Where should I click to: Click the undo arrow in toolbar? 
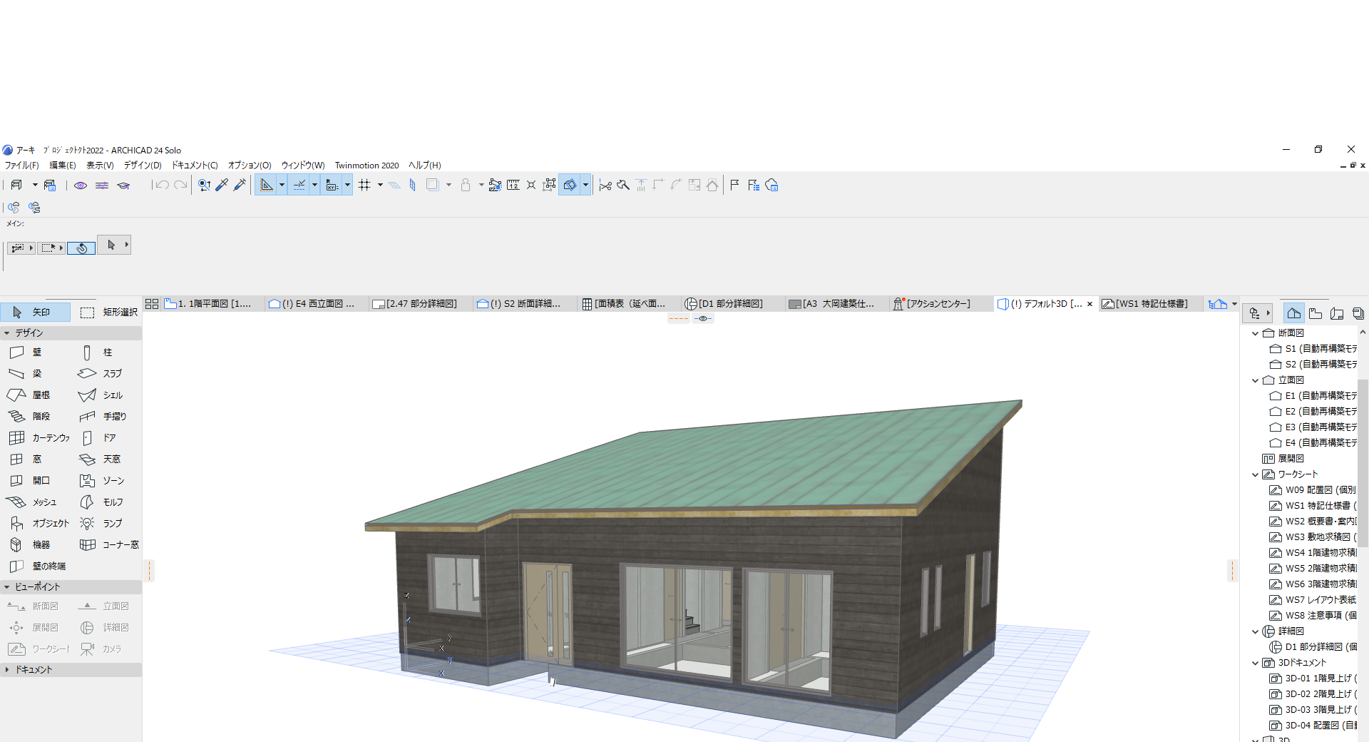[x=163, y=185]
